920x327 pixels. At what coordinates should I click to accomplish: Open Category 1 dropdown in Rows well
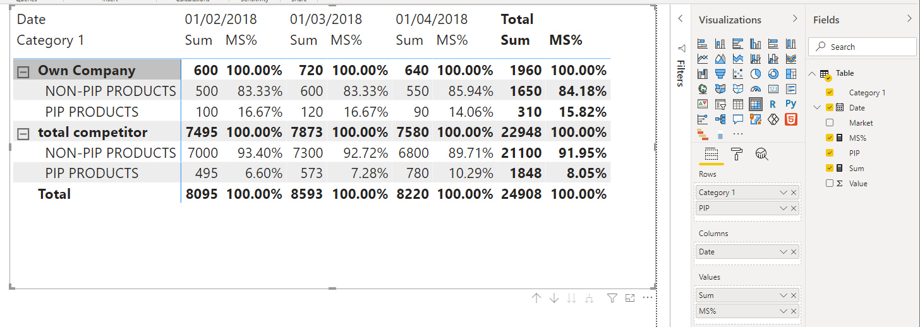(784, 193)
